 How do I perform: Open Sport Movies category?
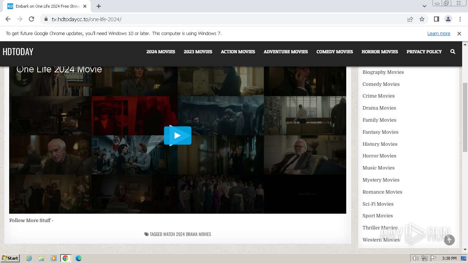pyautogui.click(x=377, y=216)
